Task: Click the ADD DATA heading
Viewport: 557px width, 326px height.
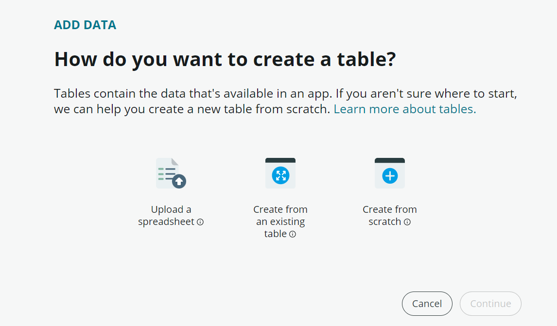Action: coord(85,25)
